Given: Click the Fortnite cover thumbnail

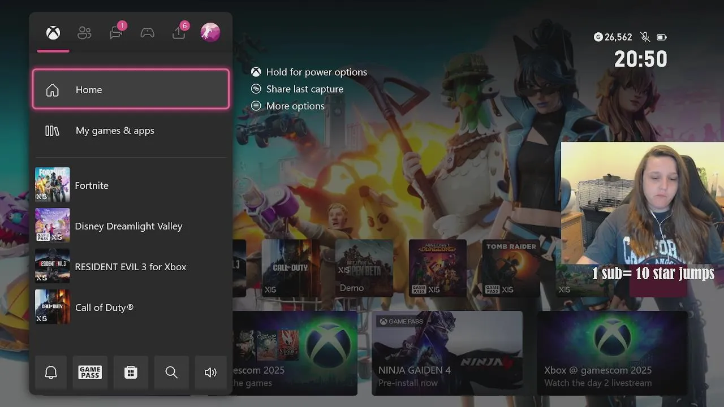Looking at the screenshot, I should click(x=53, y=185).
